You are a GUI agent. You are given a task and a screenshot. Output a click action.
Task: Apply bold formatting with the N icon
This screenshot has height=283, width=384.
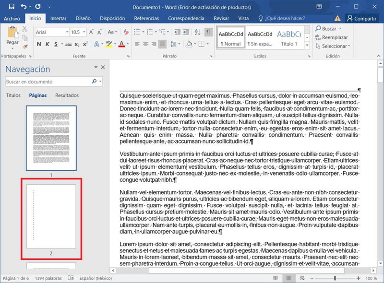click(x=38, y=44)
